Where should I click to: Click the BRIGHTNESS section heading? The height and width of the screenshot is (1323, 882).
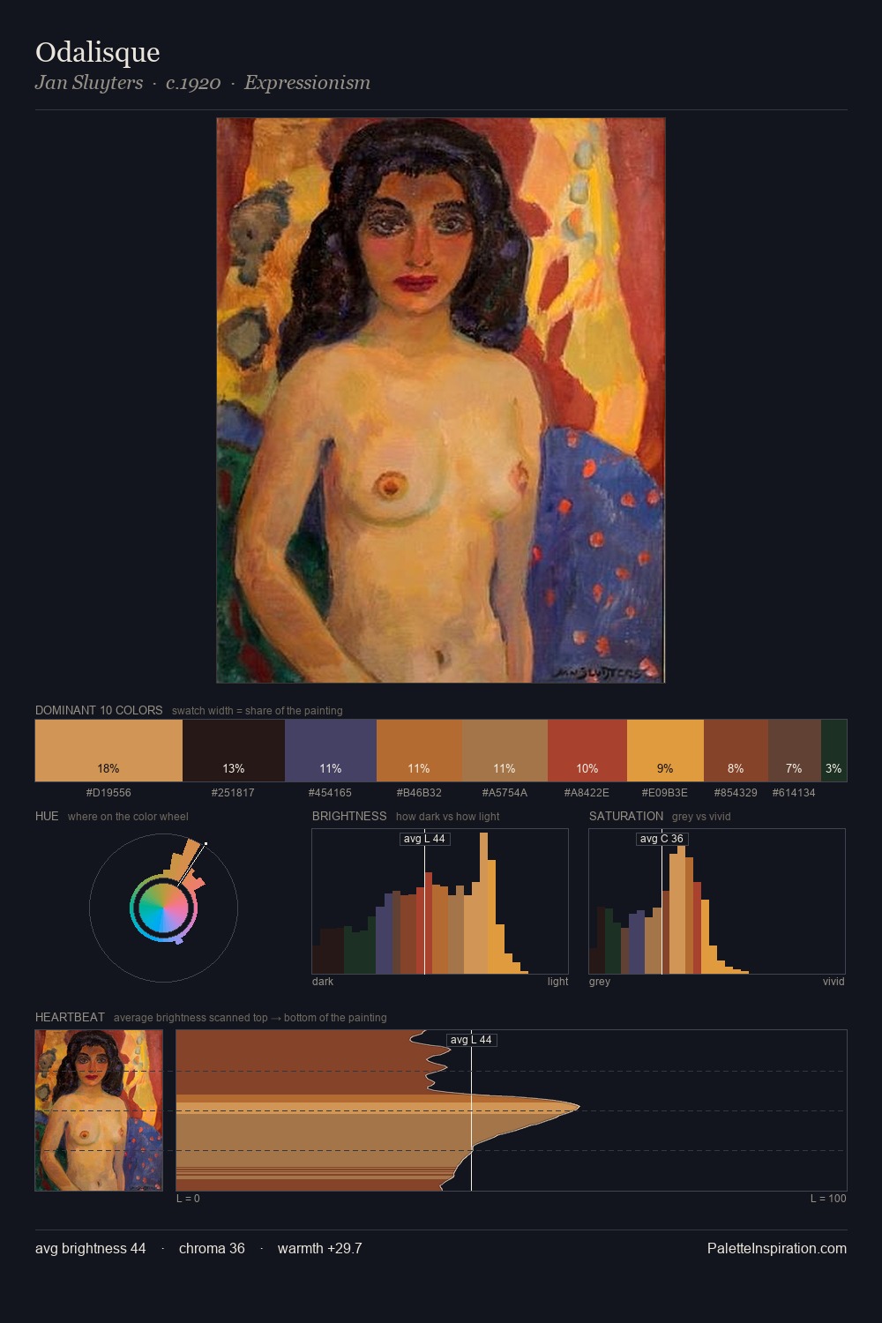[x=349, y=817]
